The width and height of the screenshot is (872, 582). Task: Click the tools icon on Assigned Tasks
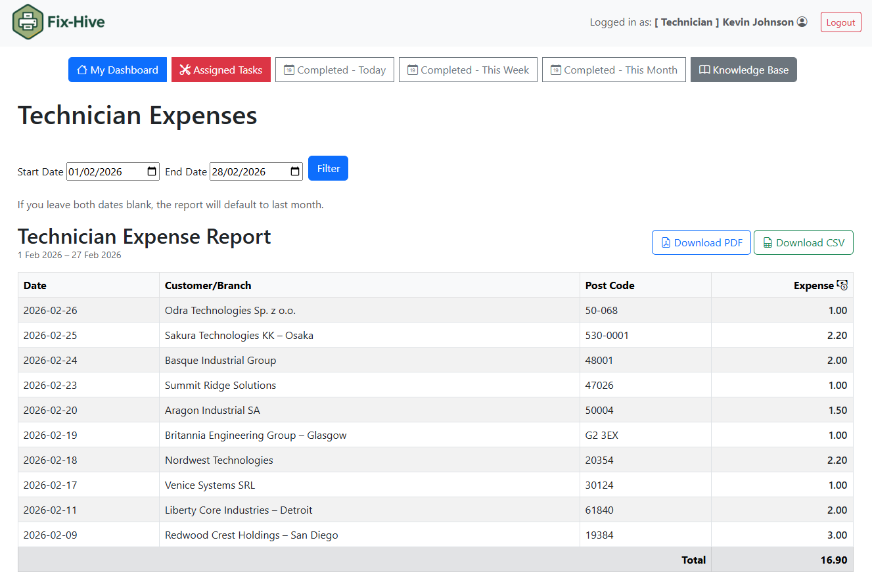coord(184,70)
